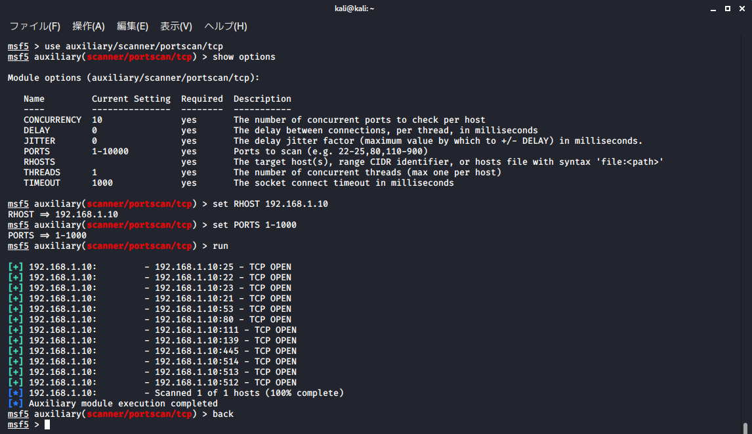Click the kali@kali title bar text

click(354, 9)
